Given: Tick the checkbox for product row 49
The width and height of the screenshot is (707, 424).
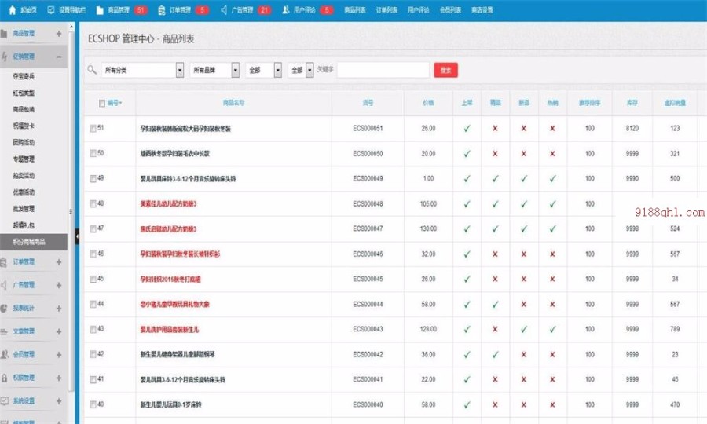Looking at the screenshot, I should coord(93,179).
